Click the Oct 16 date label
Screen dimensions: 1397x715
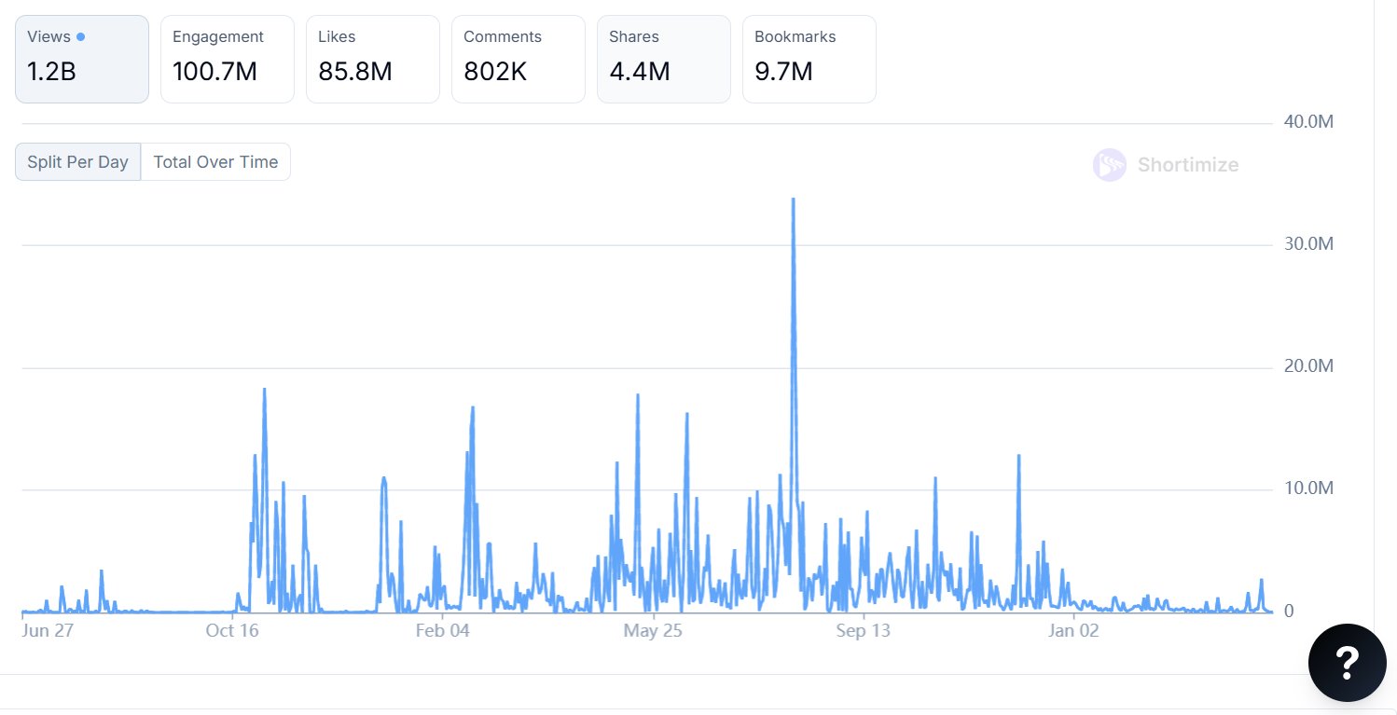coord(232,631)
